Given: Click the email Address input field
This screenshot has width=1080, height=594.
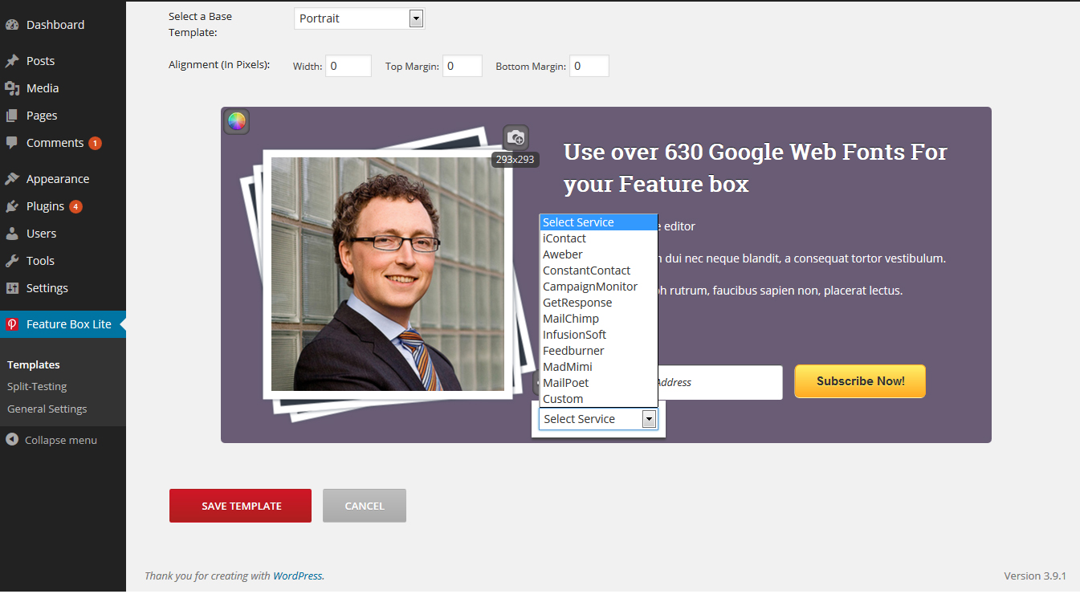Looking at the screenshot, I should coord(719,383).
